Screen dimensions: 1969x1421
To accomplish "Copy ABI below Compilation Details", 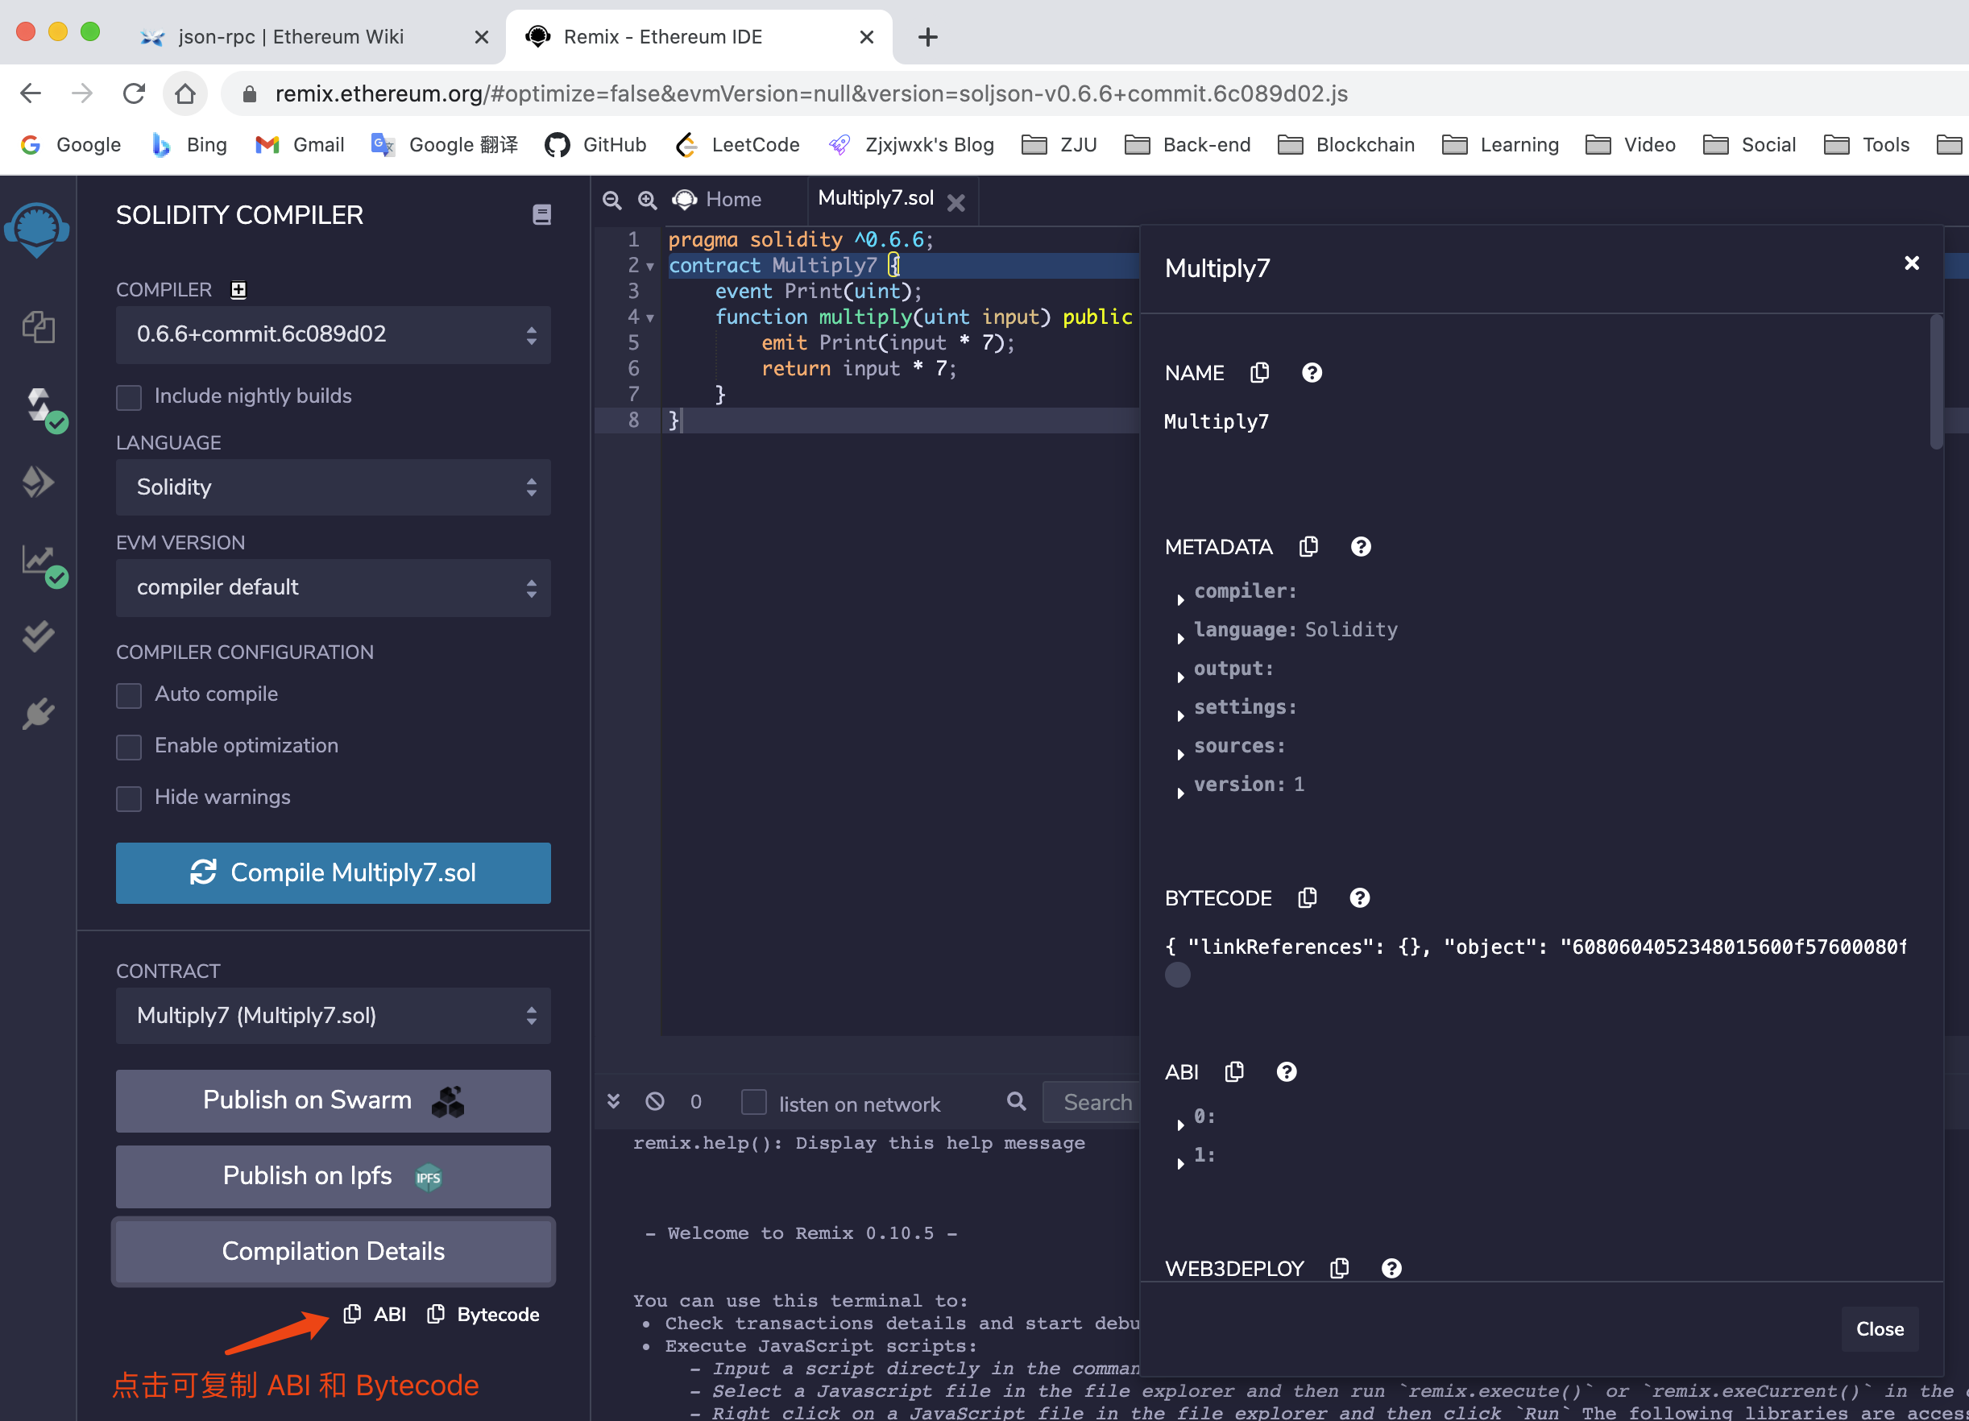I will 374,1314.
